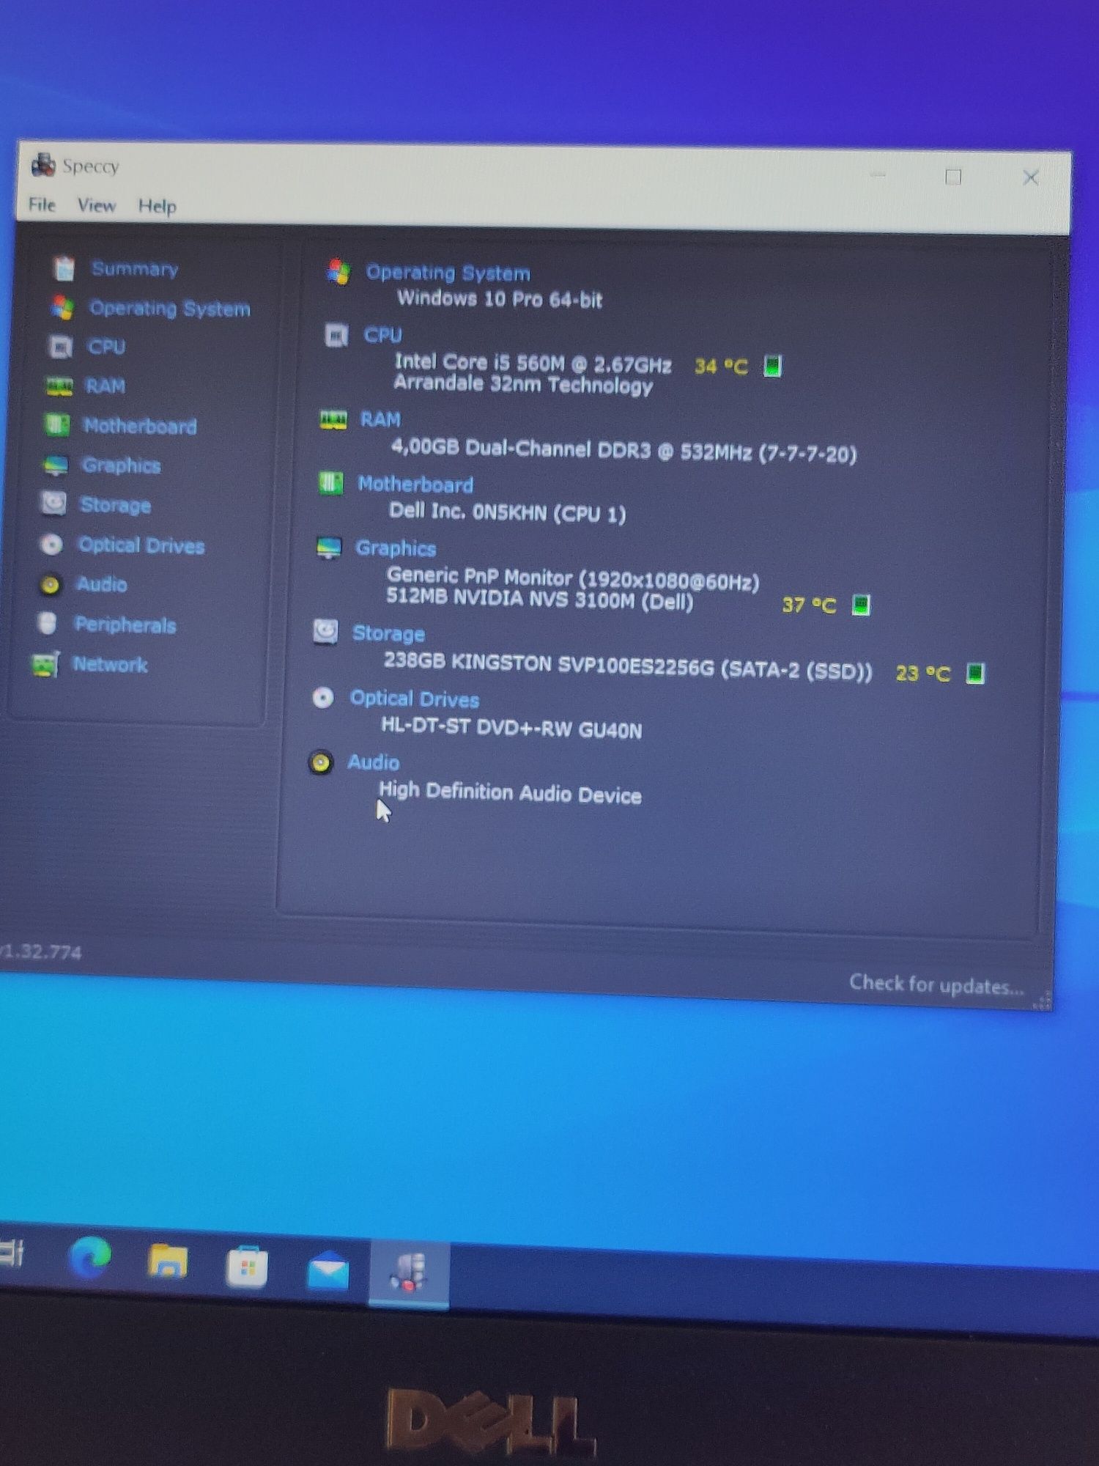Screen dimensions: 1099x1466
Task: Click the GPU temperature indicator beside 37 °C
Action: tap(861, 605)
